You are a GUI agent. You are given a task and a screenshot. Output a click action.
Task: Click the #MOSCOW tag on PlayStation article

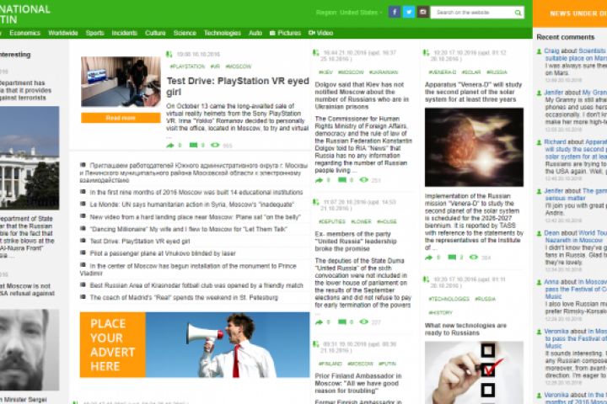(238, 66)
